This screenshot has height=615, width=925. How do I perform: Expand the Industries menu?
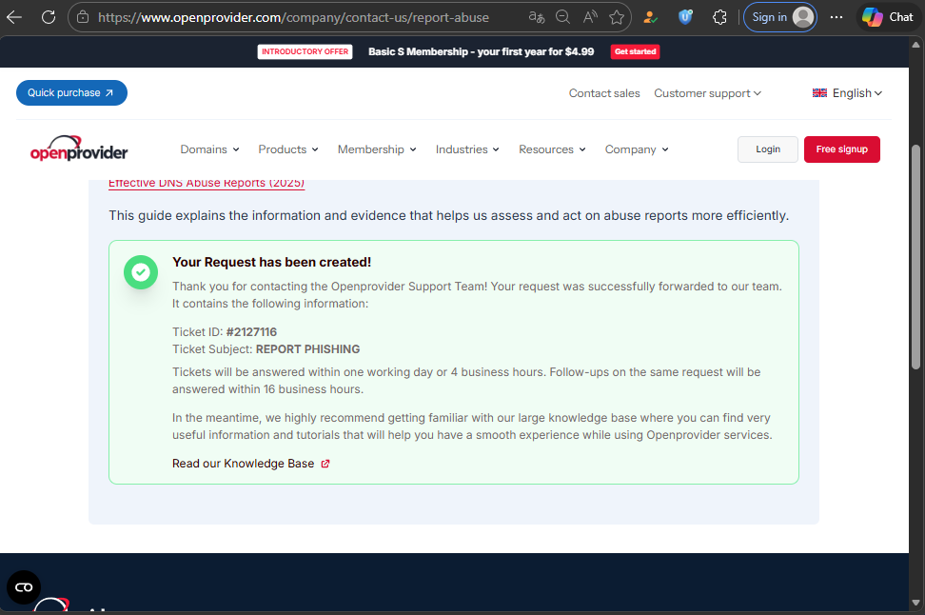click(467, 149)
